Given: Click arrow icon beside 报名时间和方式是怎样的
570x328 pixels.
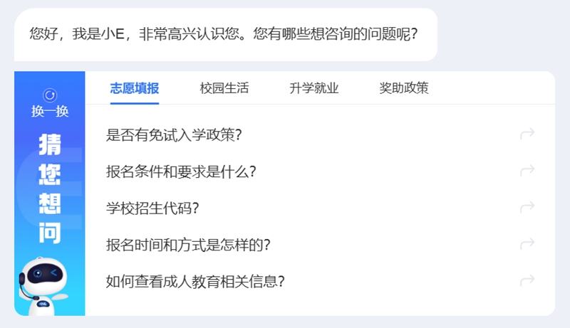Looking at the screenshot, I should [527, 244].
